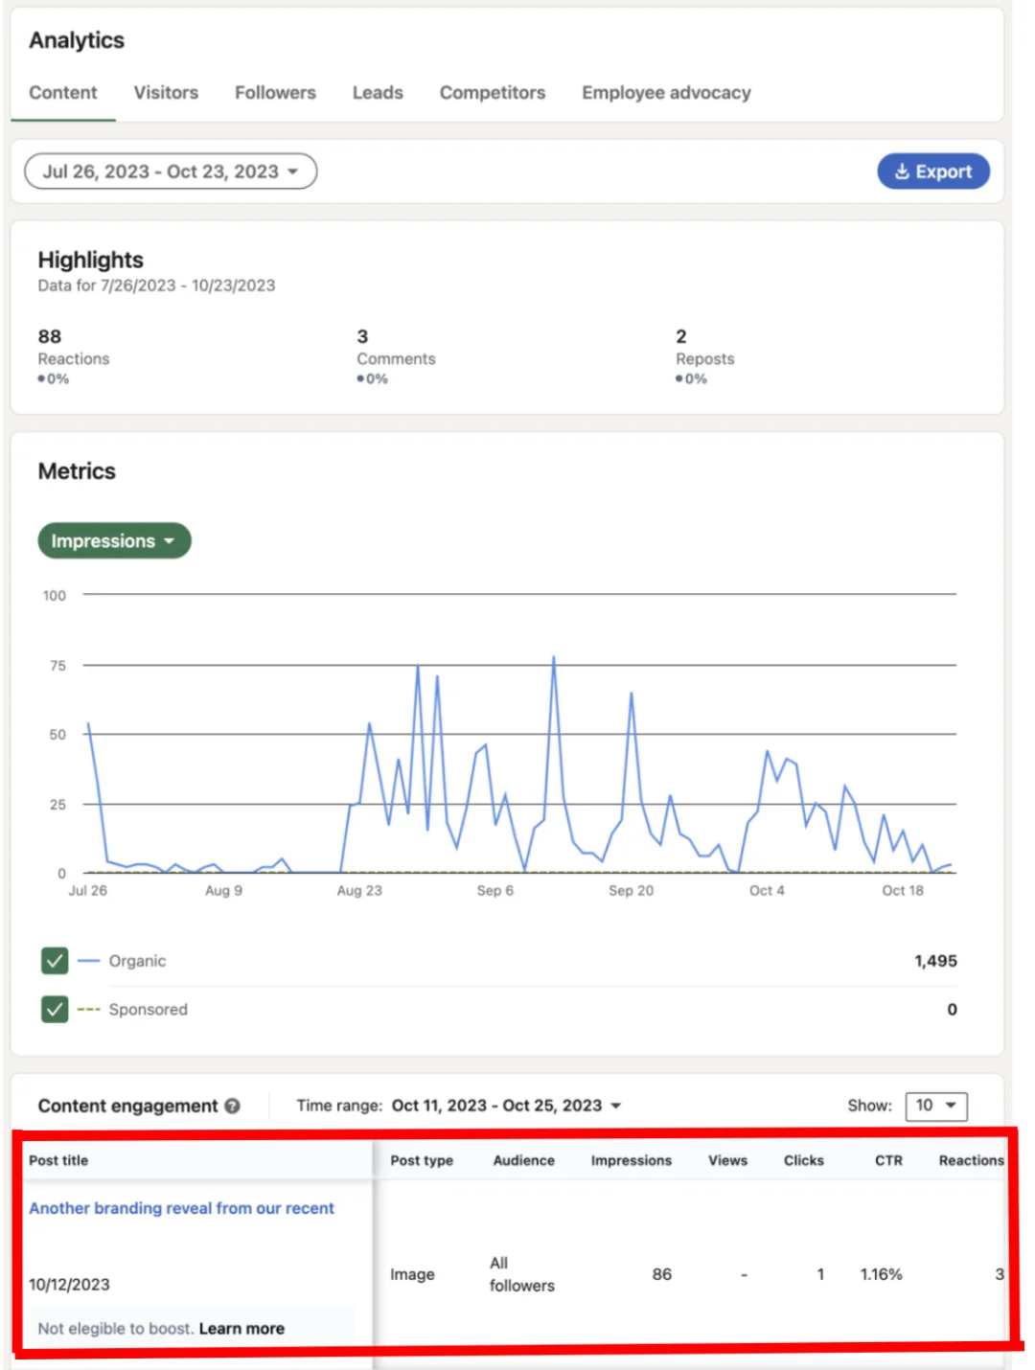Image resolution: width=1035 pixels, height=1370 pixels.
Task: Click the Content engagement help icon
Action: [233, 1106]
